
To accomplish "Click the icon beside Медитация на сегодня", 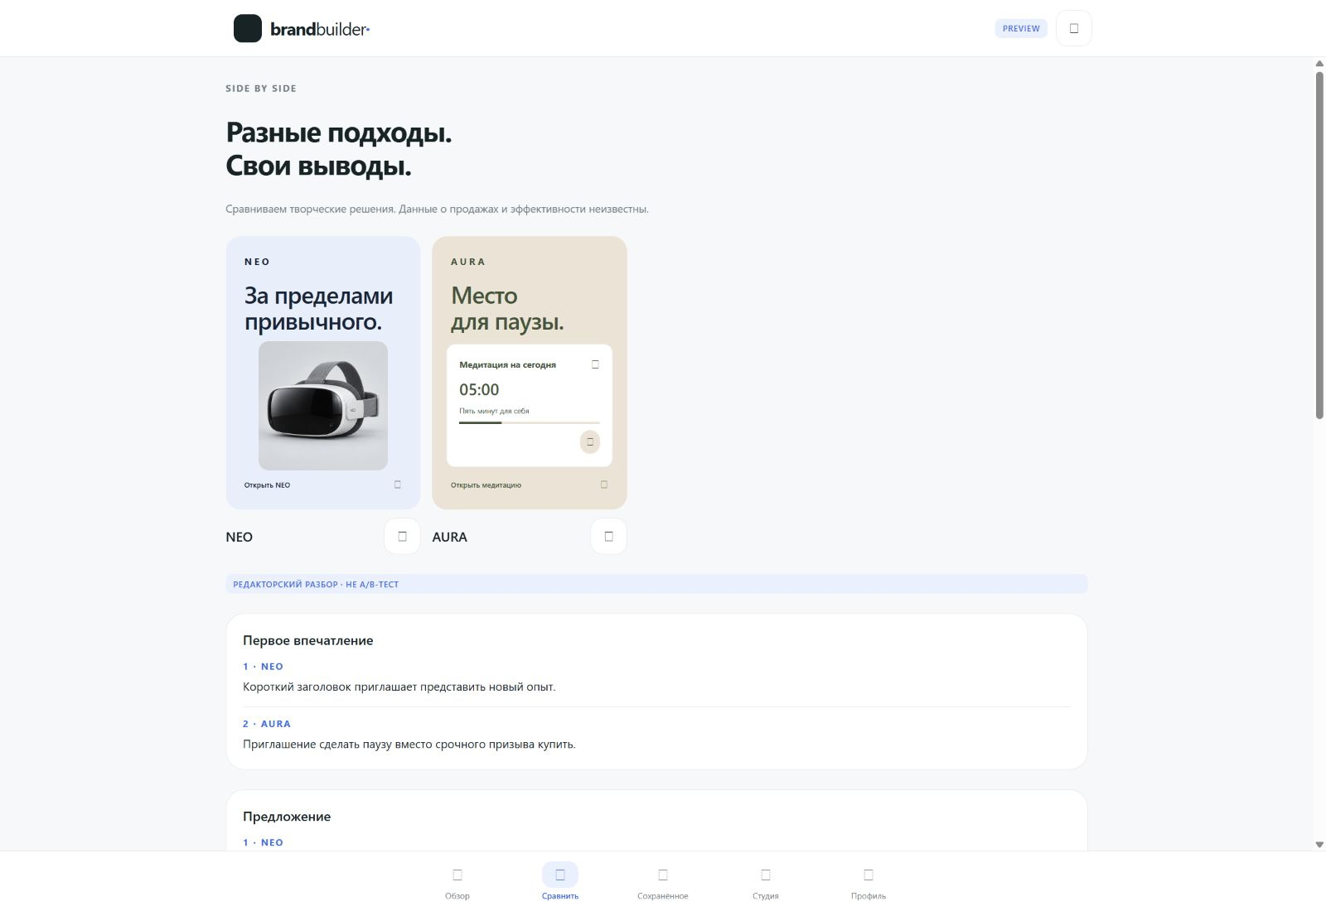I will pyautogui.click(x=595, y=364).
